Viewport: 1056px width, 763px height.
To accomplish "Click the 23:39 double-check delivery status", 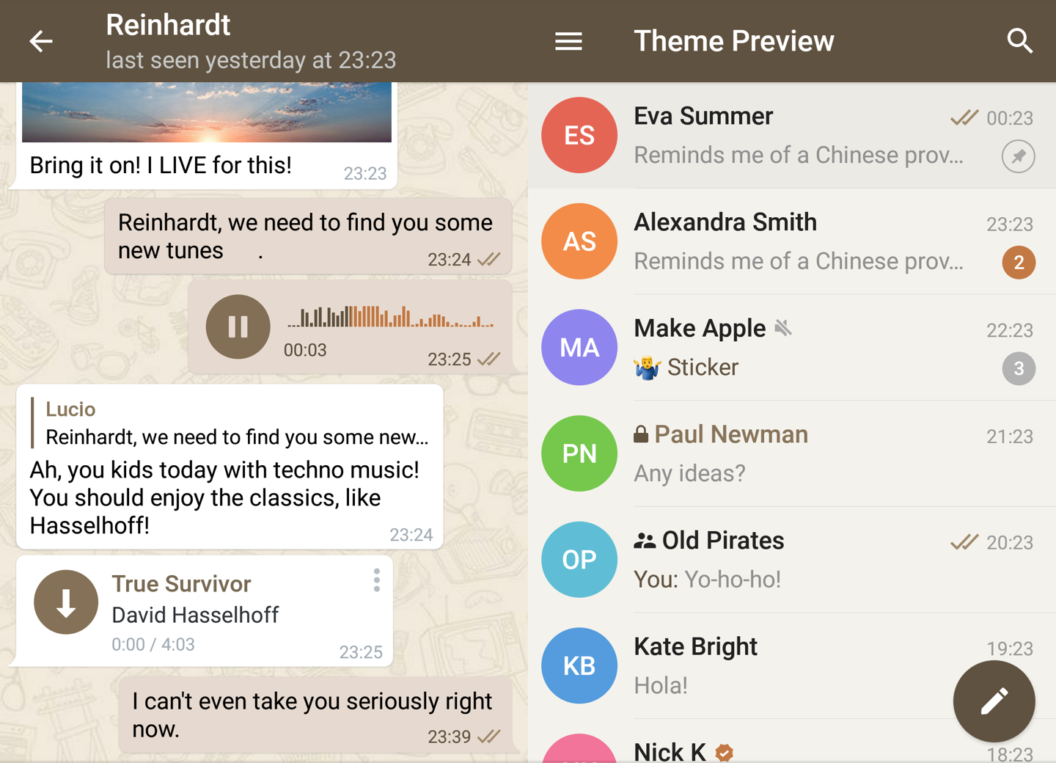I will tap(488, 737).
